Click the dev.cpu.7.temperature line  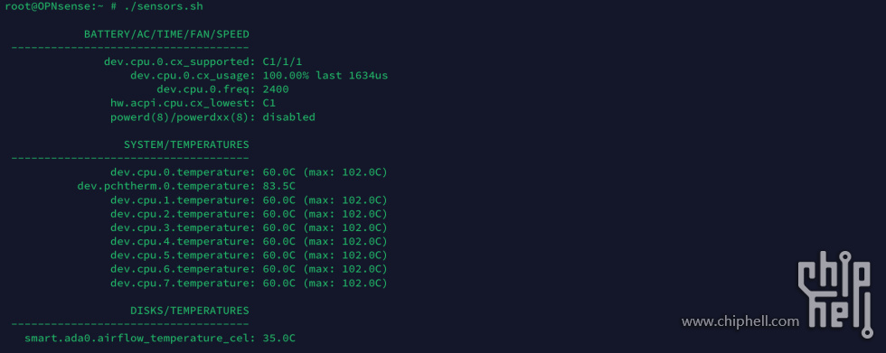tap(250, 283)
